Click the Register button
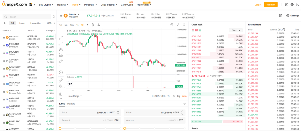The image size is (301, 131). (x=271, y=5)
